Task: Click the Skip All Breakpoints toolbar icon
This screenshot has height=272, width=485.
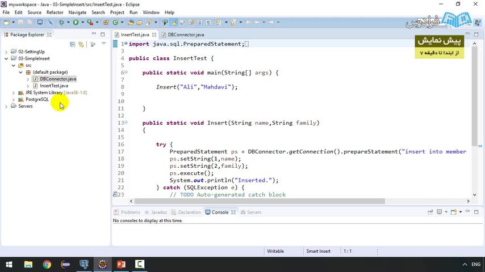Action: pyautogui.click(x=50, y=22)
